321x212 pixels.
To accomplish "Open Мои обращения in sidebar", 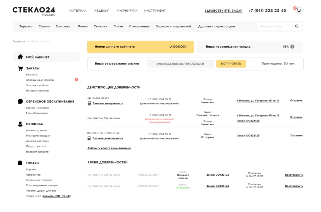I will click(37, 113).
